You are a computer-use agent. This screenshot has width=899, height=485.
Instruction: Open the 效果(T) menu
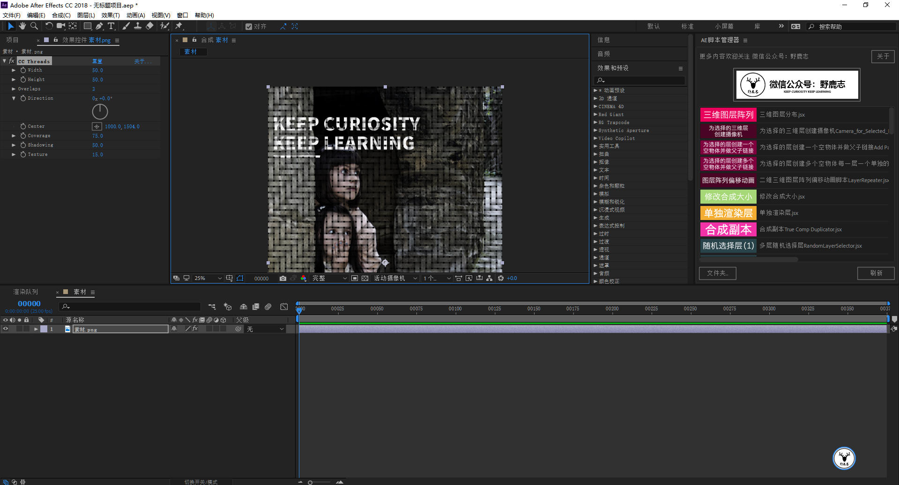(111, 15)
